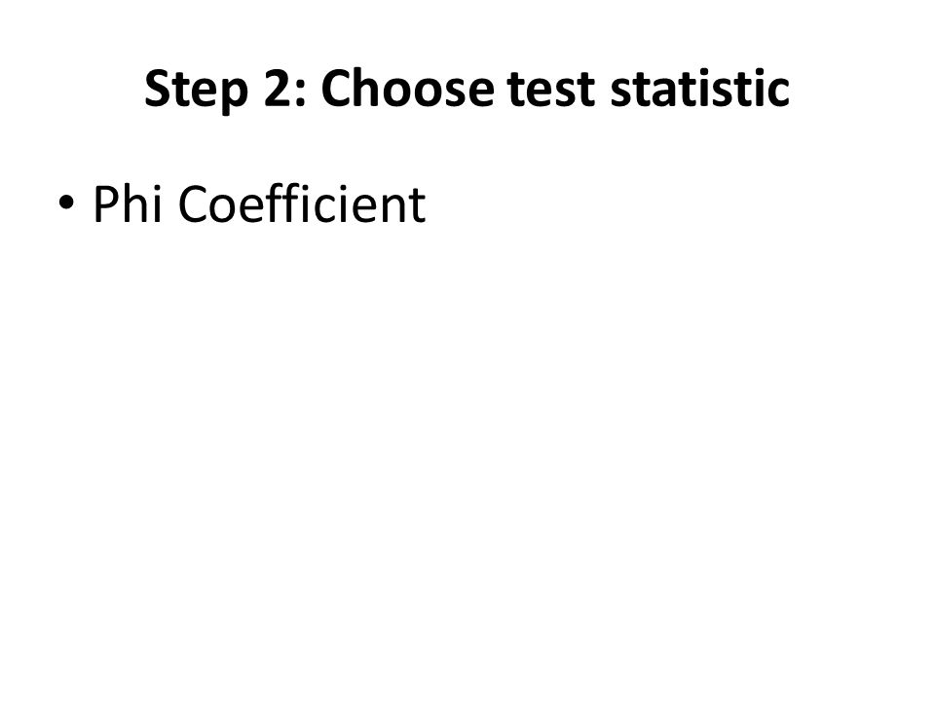Click the capital 'P' starting 'Phi'
935x701 pixels.
105,203
